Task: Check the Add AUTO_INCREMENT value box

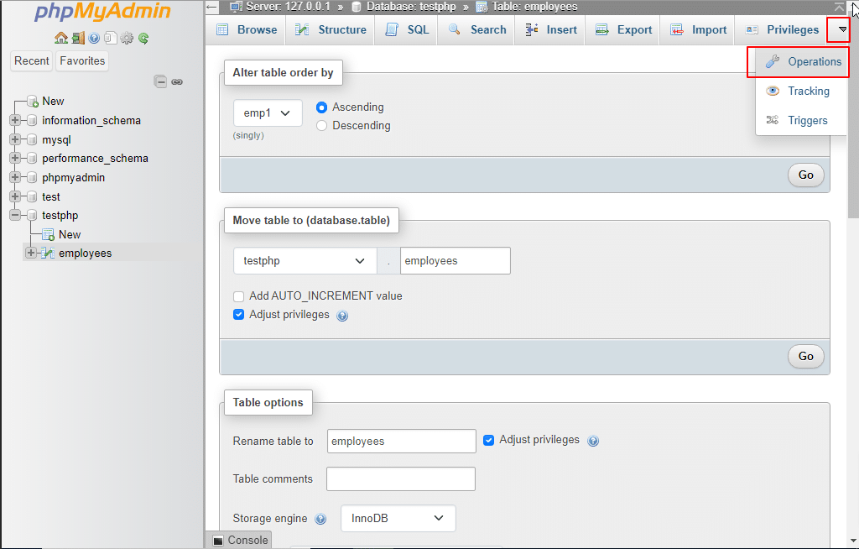Action: click(x=238, y=296)
